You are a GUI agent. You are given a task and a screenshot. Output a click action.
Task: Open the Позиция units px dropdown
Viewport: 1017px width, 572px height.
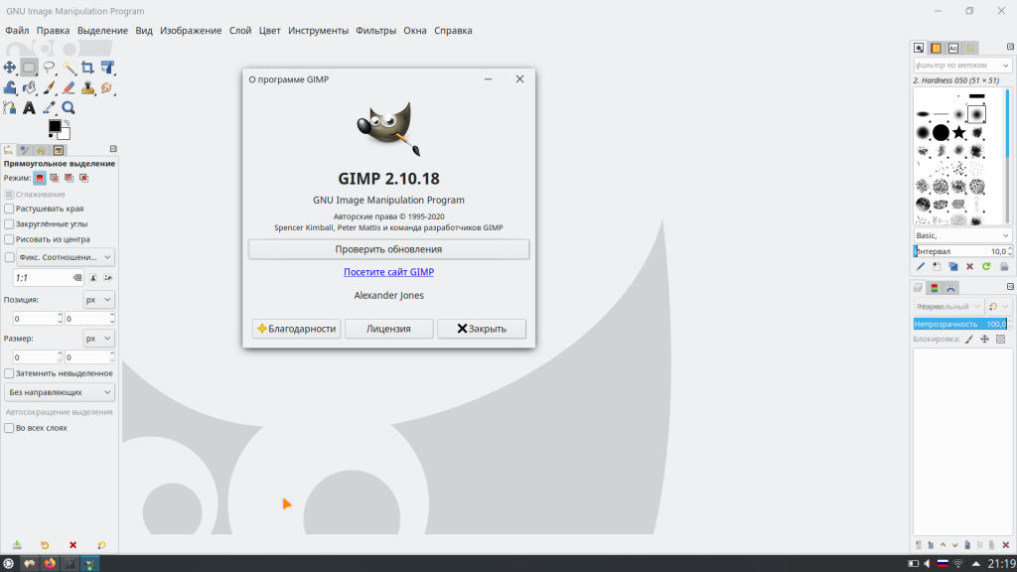(x=98, y=300)
